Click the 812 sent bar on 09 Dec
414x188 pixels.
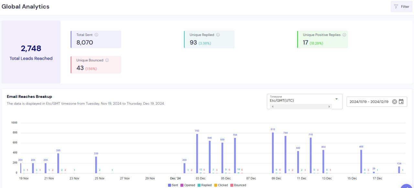click(x=273, y=152)
